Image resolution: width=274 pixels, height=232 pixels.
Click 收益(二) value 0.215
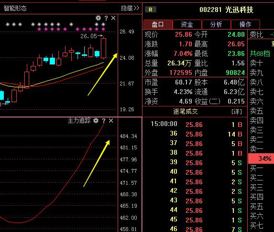click(236, 101)
